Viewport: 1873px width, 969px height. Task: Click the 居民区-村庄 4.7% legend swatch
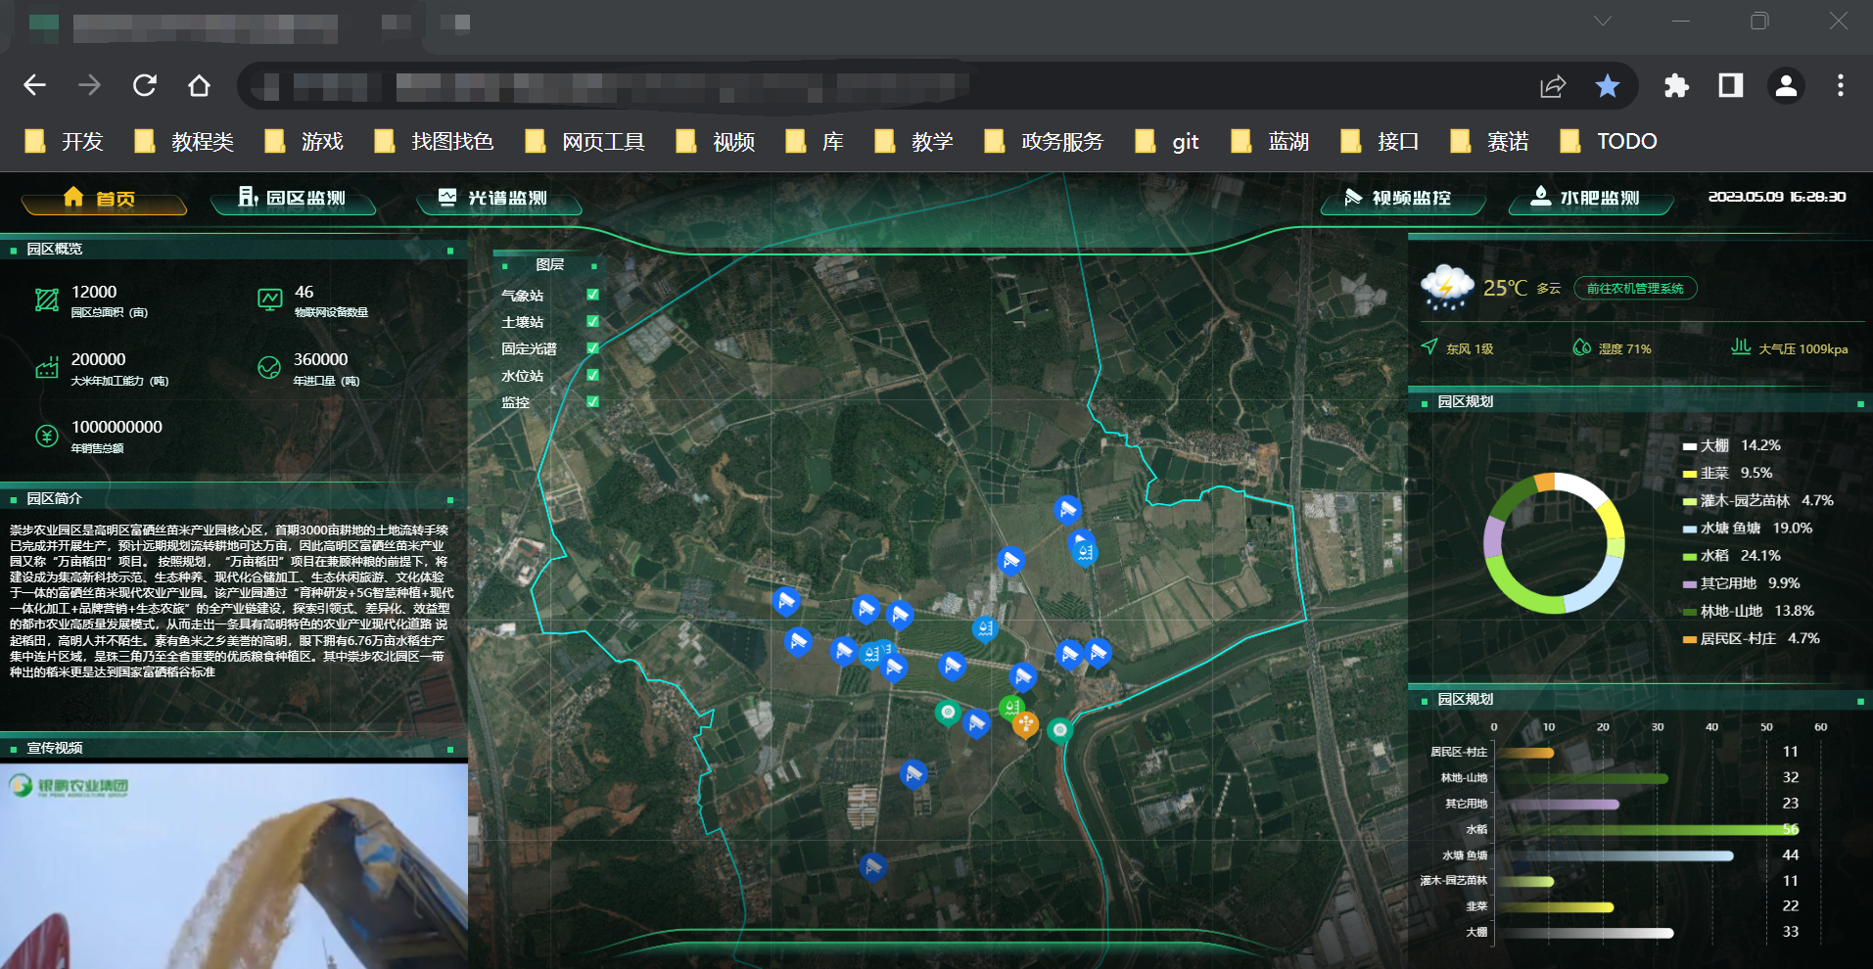(x=1689, y=639)
